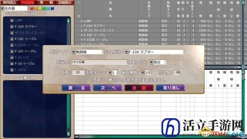Screen dimensions: 247x139
Task: Open the ベース兵器 dropdown showing F-22A ラプター
Action: coord(127,52)
